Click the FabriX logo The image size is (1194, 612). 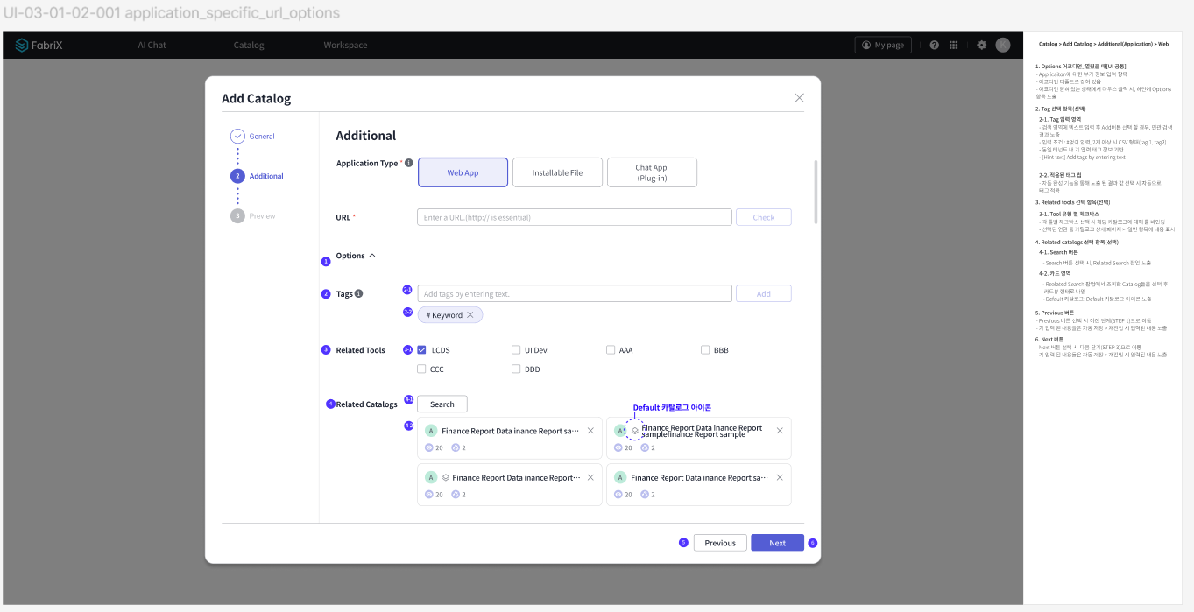coord(40,45)
